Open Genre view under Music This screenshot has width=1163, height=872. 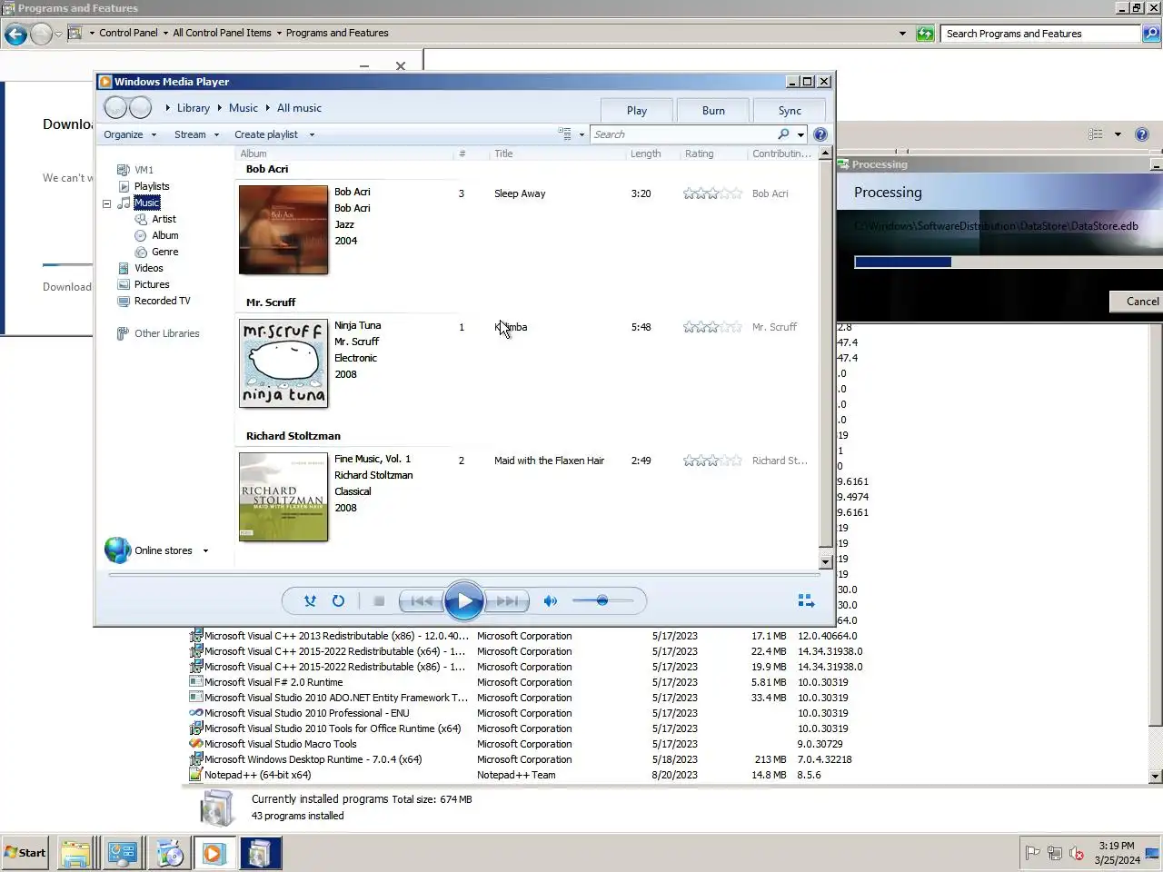164,252
